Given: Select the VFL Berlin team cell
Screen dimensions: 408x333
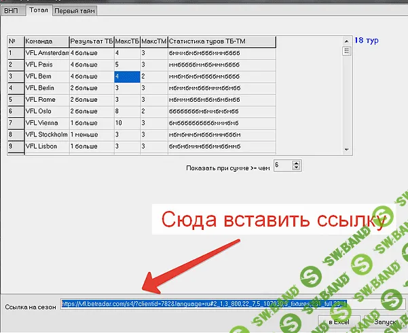Looking at the screenshot, I should (47, 88).
